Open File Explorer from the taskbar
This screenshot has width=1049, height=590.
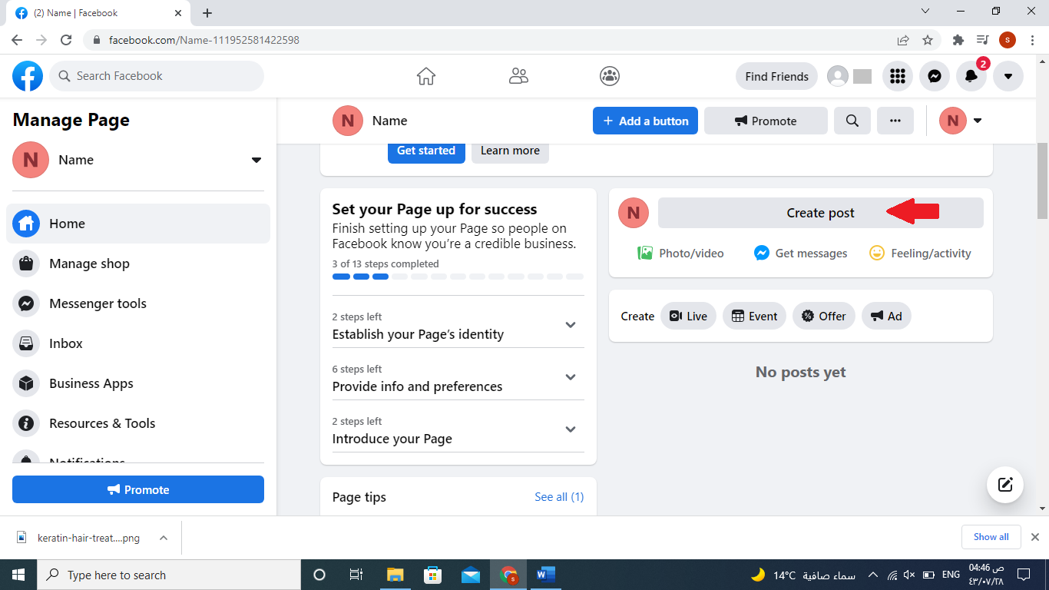(x=395, y=575)
